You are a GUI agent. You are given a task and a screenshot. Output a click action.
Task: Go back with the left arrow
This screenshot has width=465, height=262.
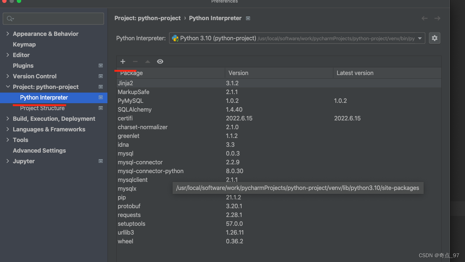tap(424, 18)
